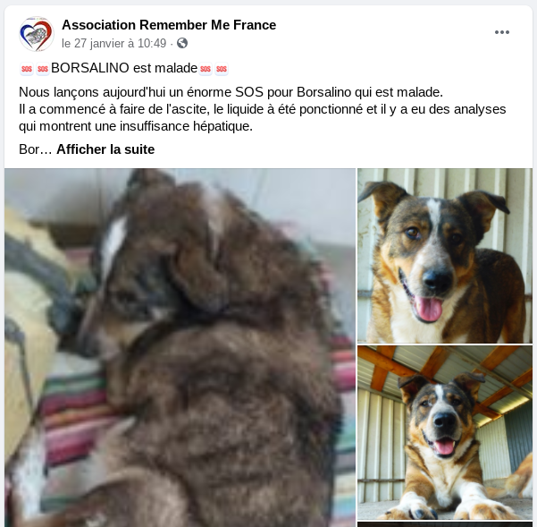Open the post timestamp '27 janvier à 10:49'
Viewport: 537px width, 527px height.
pyautogui.click(x=114, y=43)
